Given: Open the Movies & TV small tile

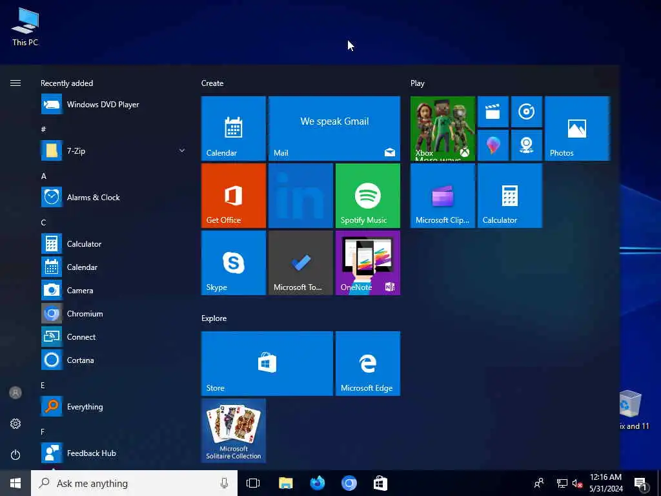Looking at the screenshot, I should (x=493, y=112).
